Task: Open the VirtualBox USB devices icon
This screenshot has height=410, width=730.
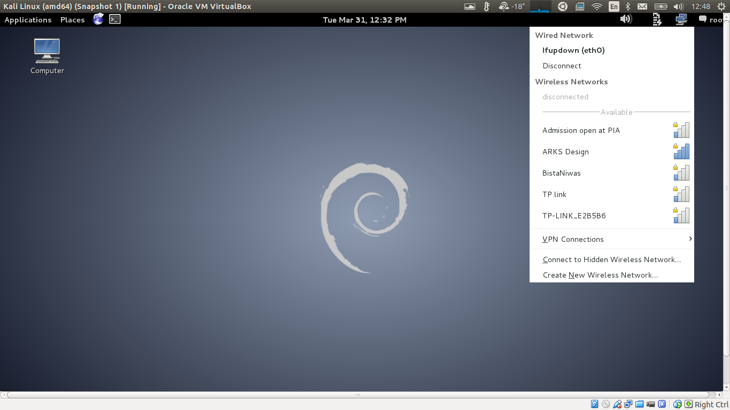Action: [x=617, y=404]
